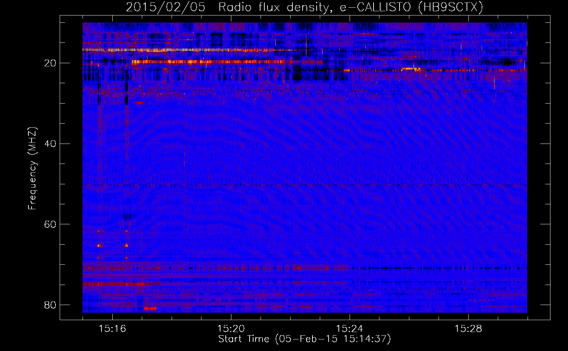
Task: Click the '40' frequency tick label
Action: coord(50,144)
